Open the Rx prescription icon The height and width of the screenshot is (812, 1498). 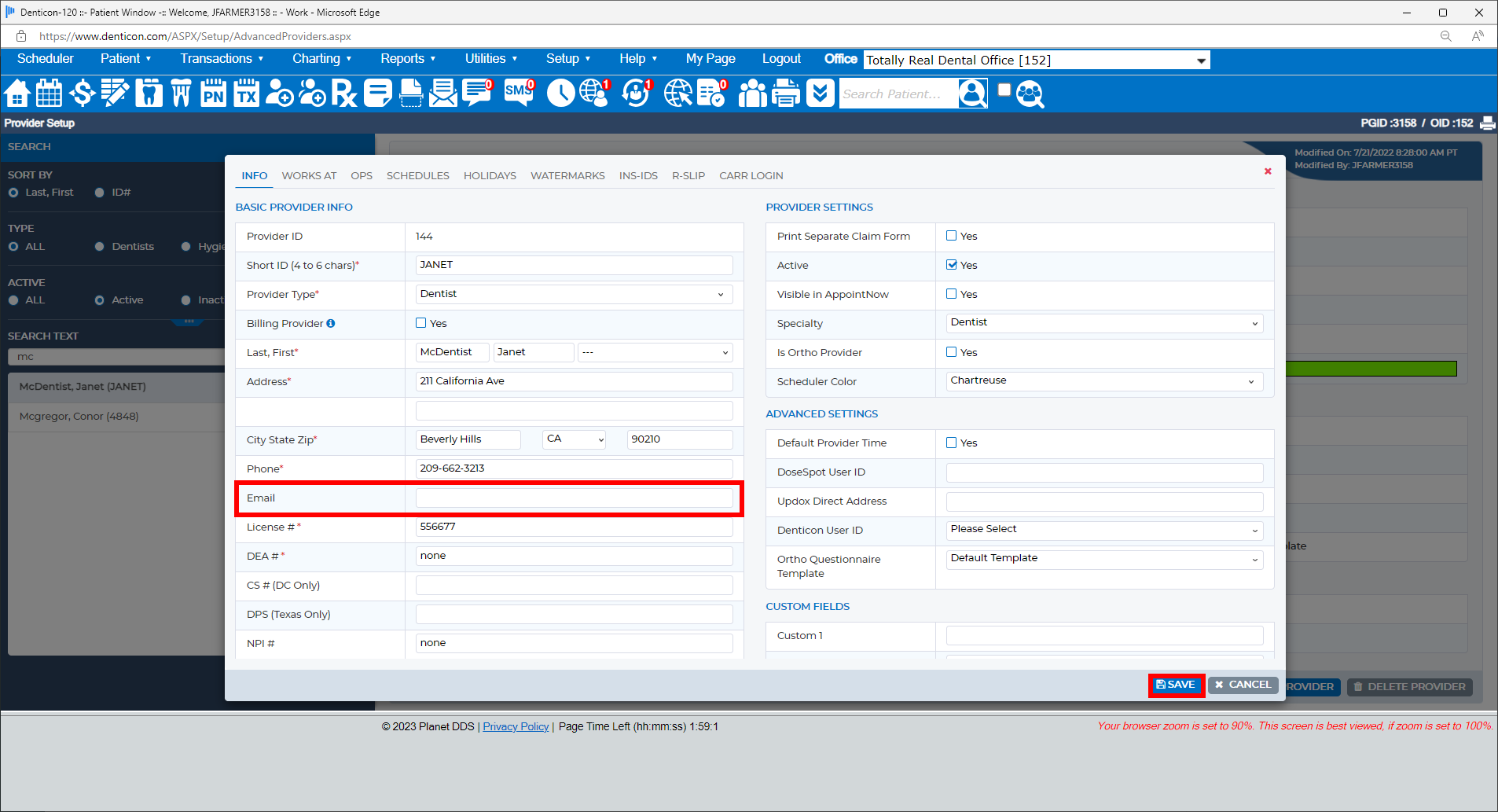coord(343,94)
